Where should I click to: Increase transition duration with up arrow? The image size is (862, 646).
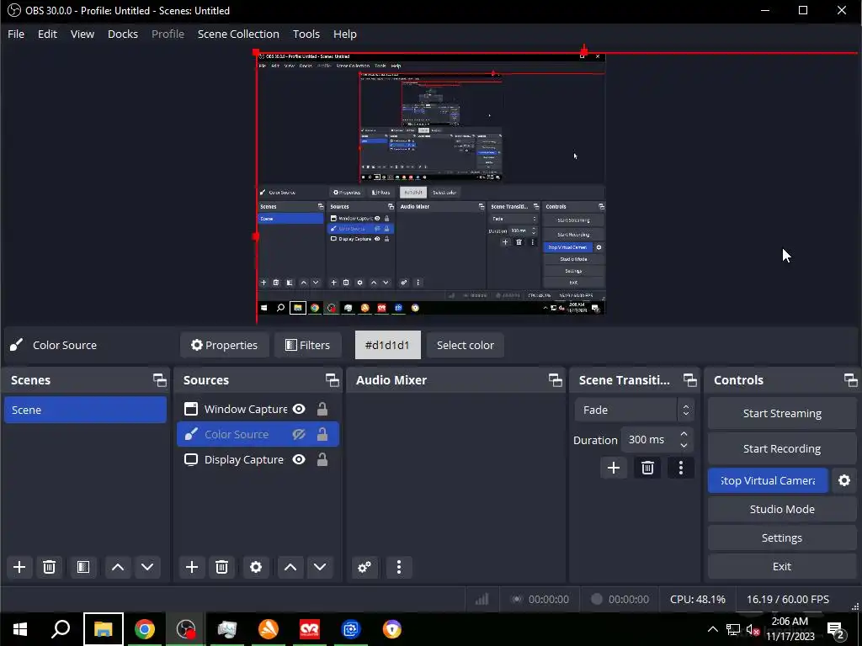point(684,434)
